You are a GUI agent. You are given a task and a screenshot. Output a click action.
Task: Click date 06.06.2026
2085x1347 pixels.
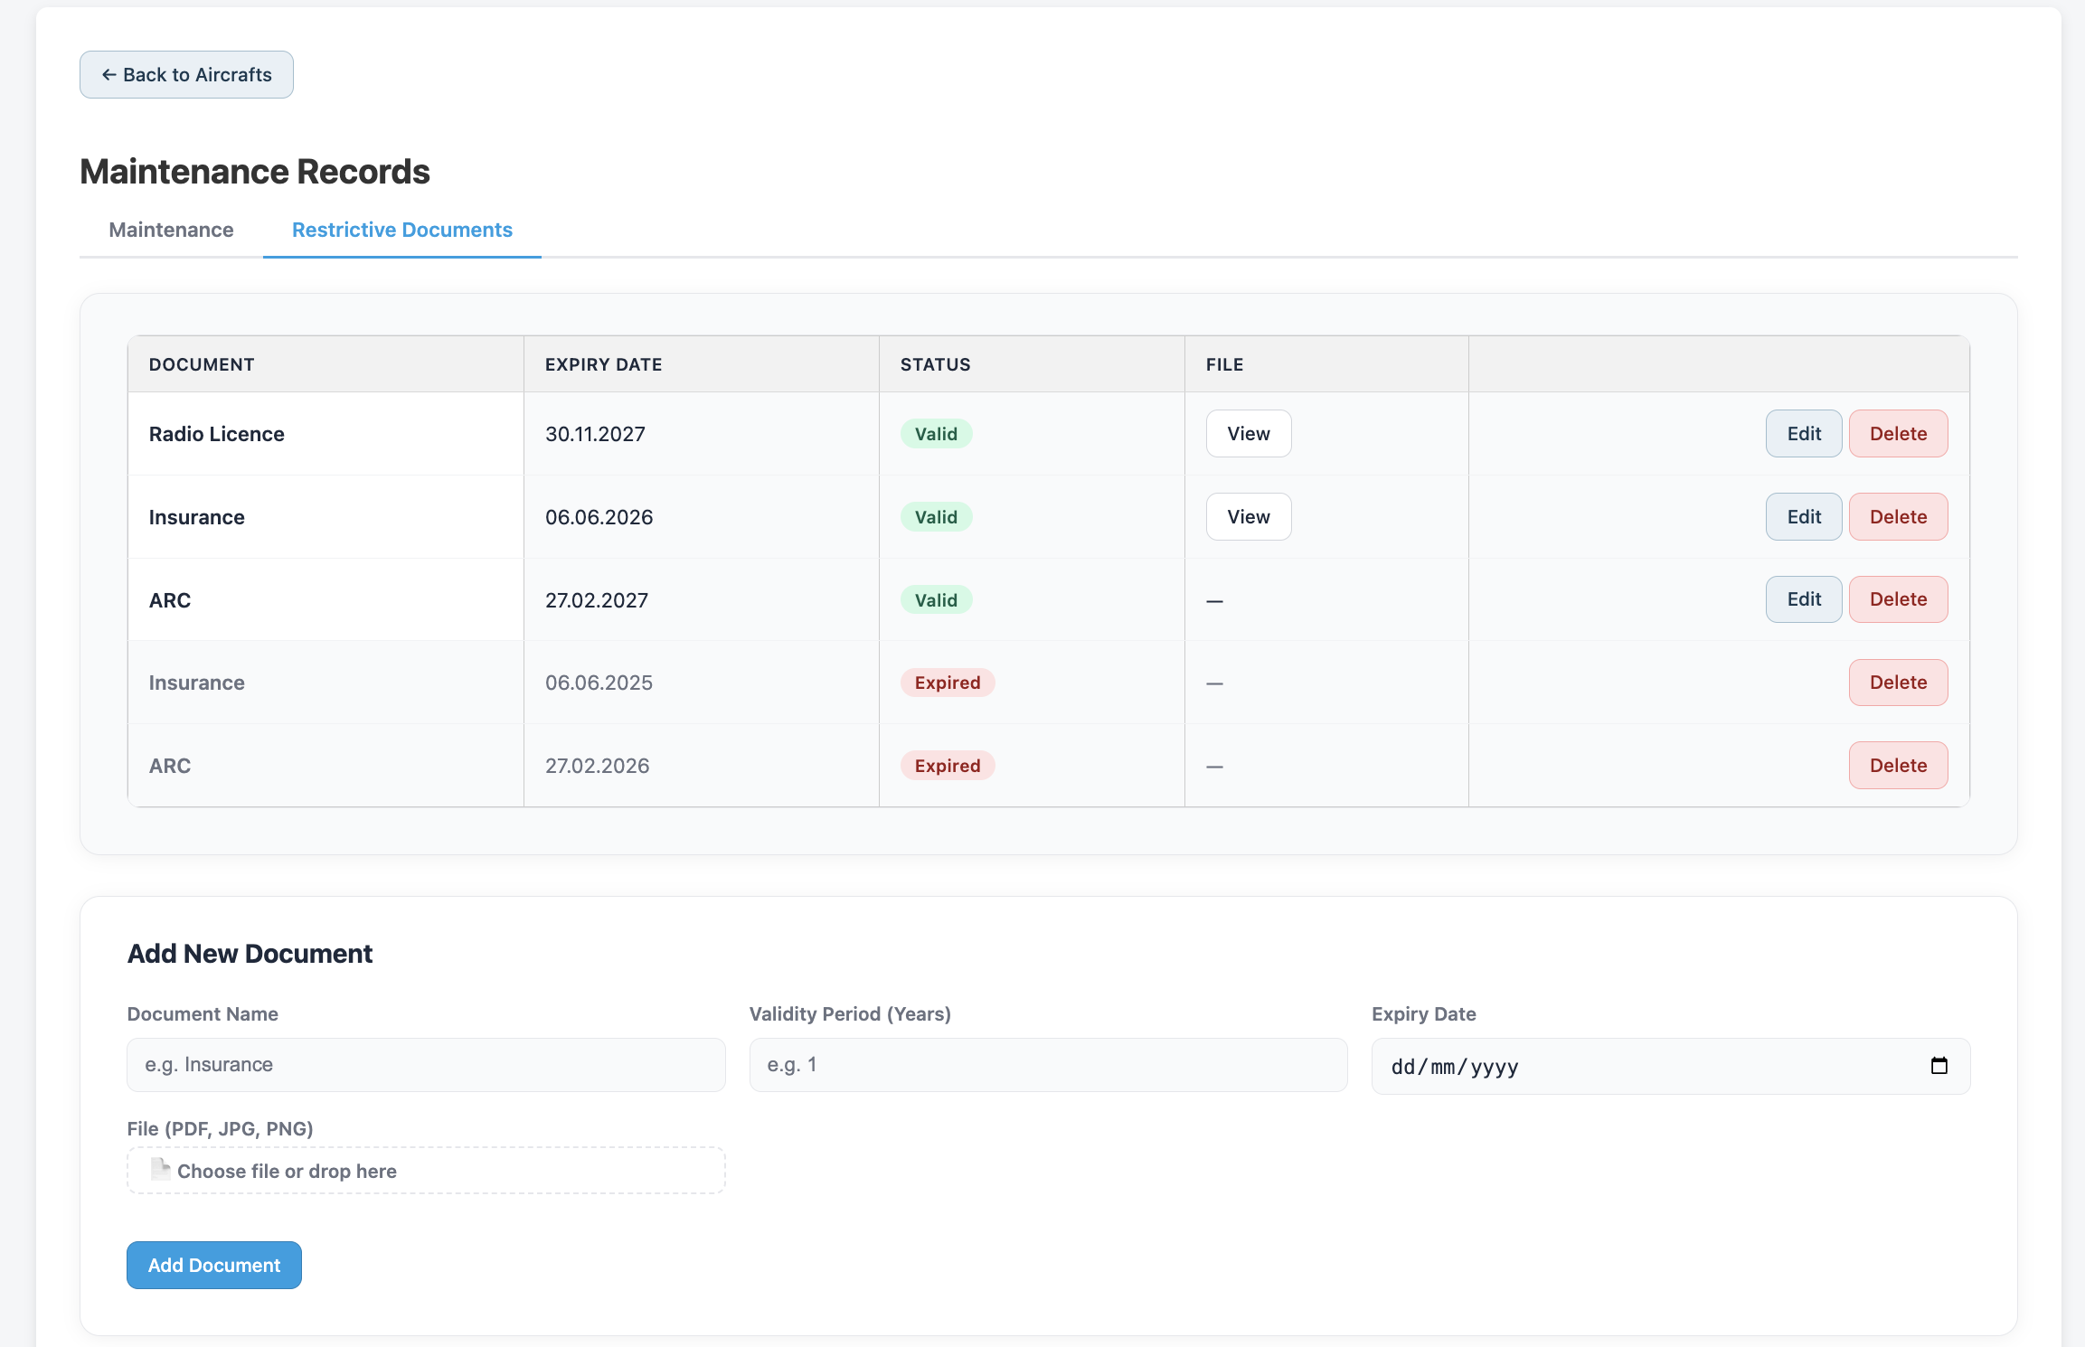(x=599, y=517)
